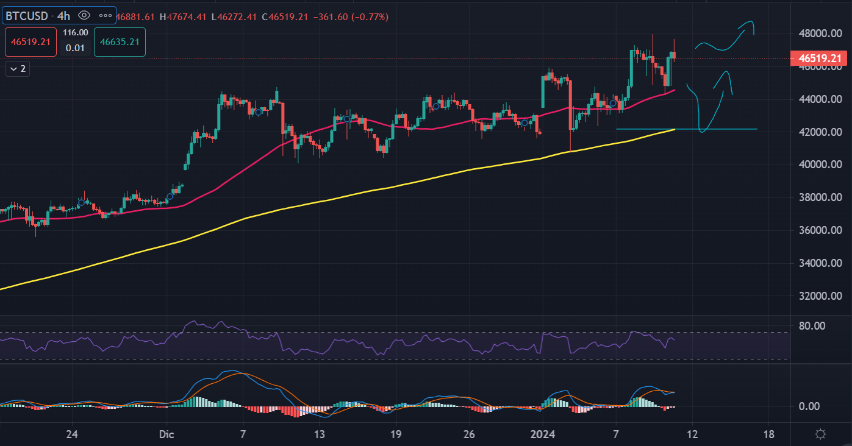Click the 48000.00 price axis label
The image size is (852, 446).
820,34
